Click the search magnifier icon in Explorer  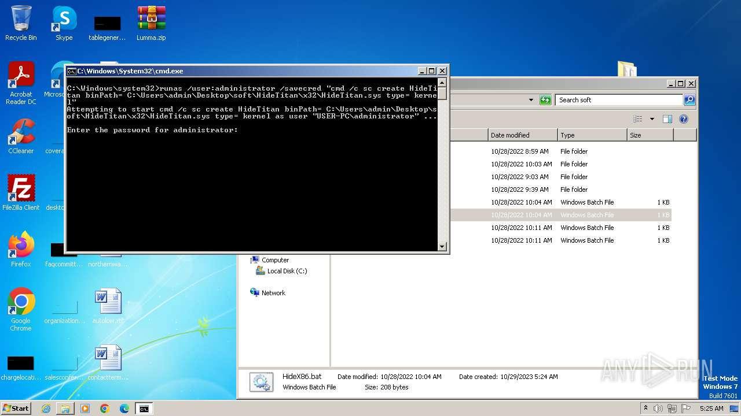coord(689,100)
